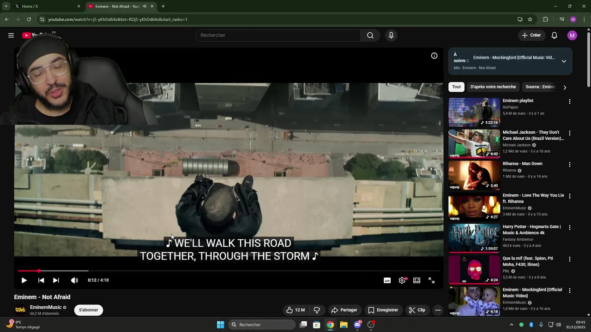Open a new browser tab
Image resolution: width=591 pixels, height=332 pixels.
[163, 6]
